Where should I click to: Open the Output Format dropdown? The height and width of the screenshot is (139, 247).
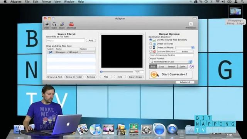click(x=171, y=62)
